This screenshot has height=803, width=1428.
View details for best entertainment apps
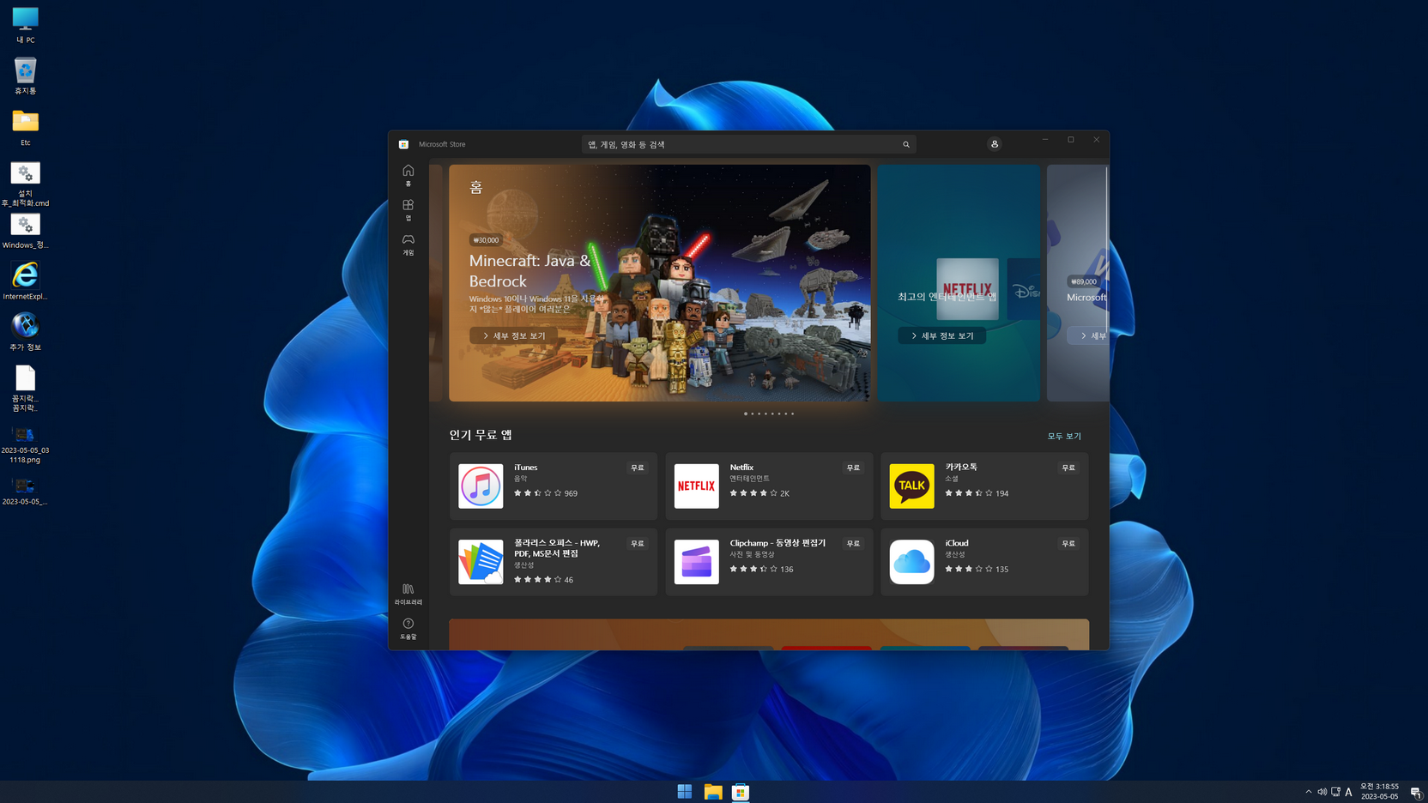(x=941, y=335)
